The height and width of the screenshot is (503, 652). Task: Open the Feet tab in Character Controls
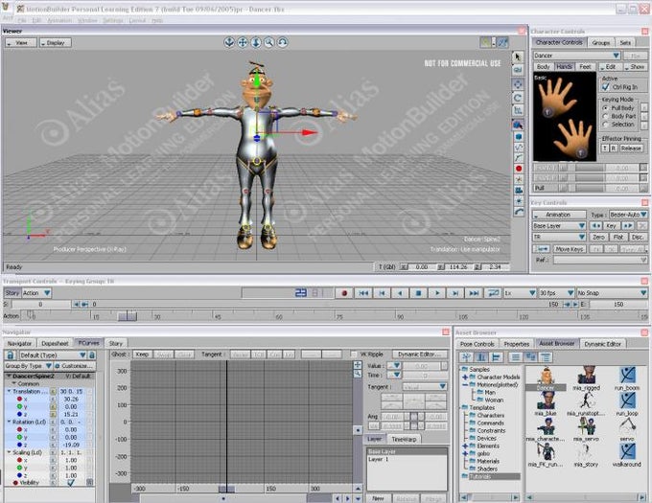coord(585,67)
